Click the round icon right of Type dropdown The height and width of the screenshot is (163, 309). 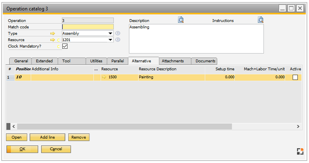coord(118,34)
